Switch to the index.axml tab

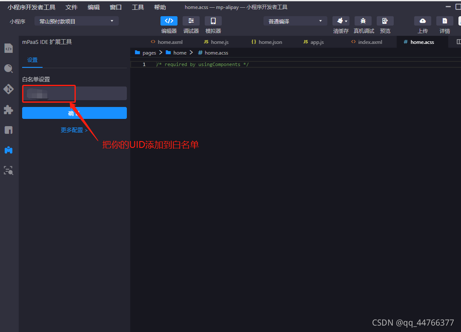tap(367, 42)
